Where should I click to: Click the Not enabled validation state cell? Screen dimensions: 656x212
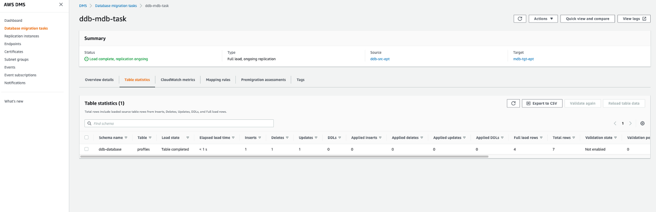[595, 149]
